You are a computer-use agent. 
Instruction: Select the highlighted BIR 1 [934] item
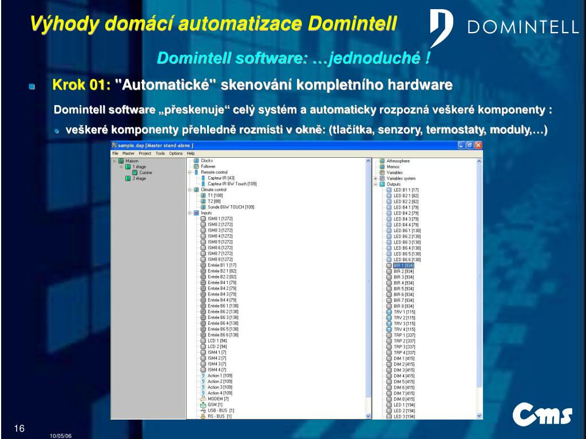pos(403,266)
